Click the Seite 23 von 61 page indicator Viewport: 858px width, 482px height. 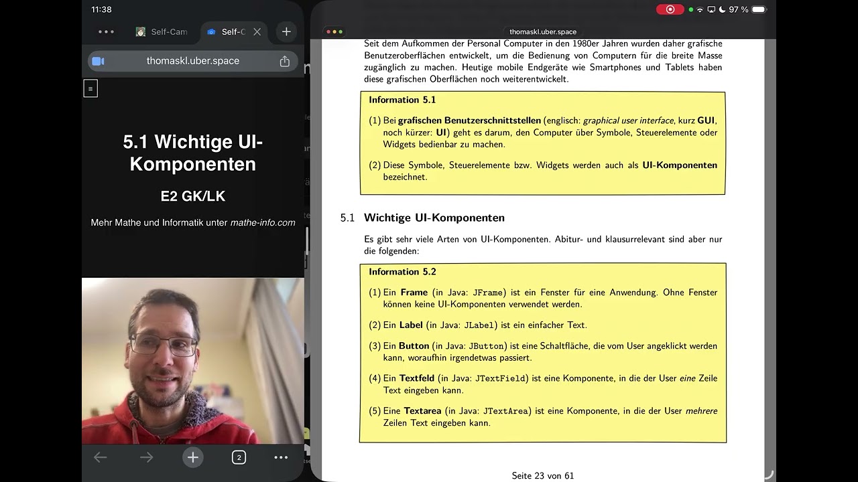543,476
